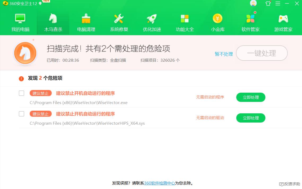Click the 建议禁止开机自动运行的程序 title above WiseVector.exe

pyautogui.click(x=85, y=93)
